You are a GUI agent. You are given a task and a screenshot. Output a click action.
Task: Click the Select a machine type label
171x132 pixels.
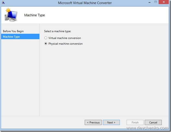click(x=58, y=31)
